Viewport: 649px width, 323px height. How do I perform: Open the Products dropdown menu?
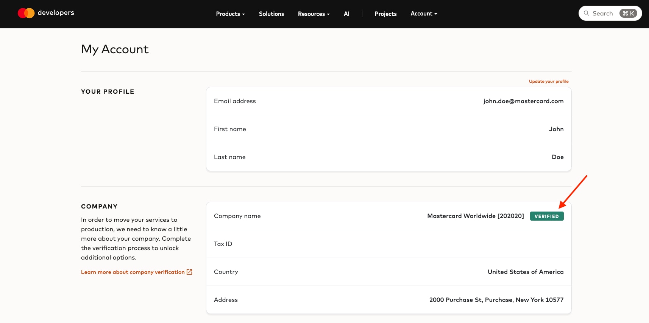pos(230,14)
